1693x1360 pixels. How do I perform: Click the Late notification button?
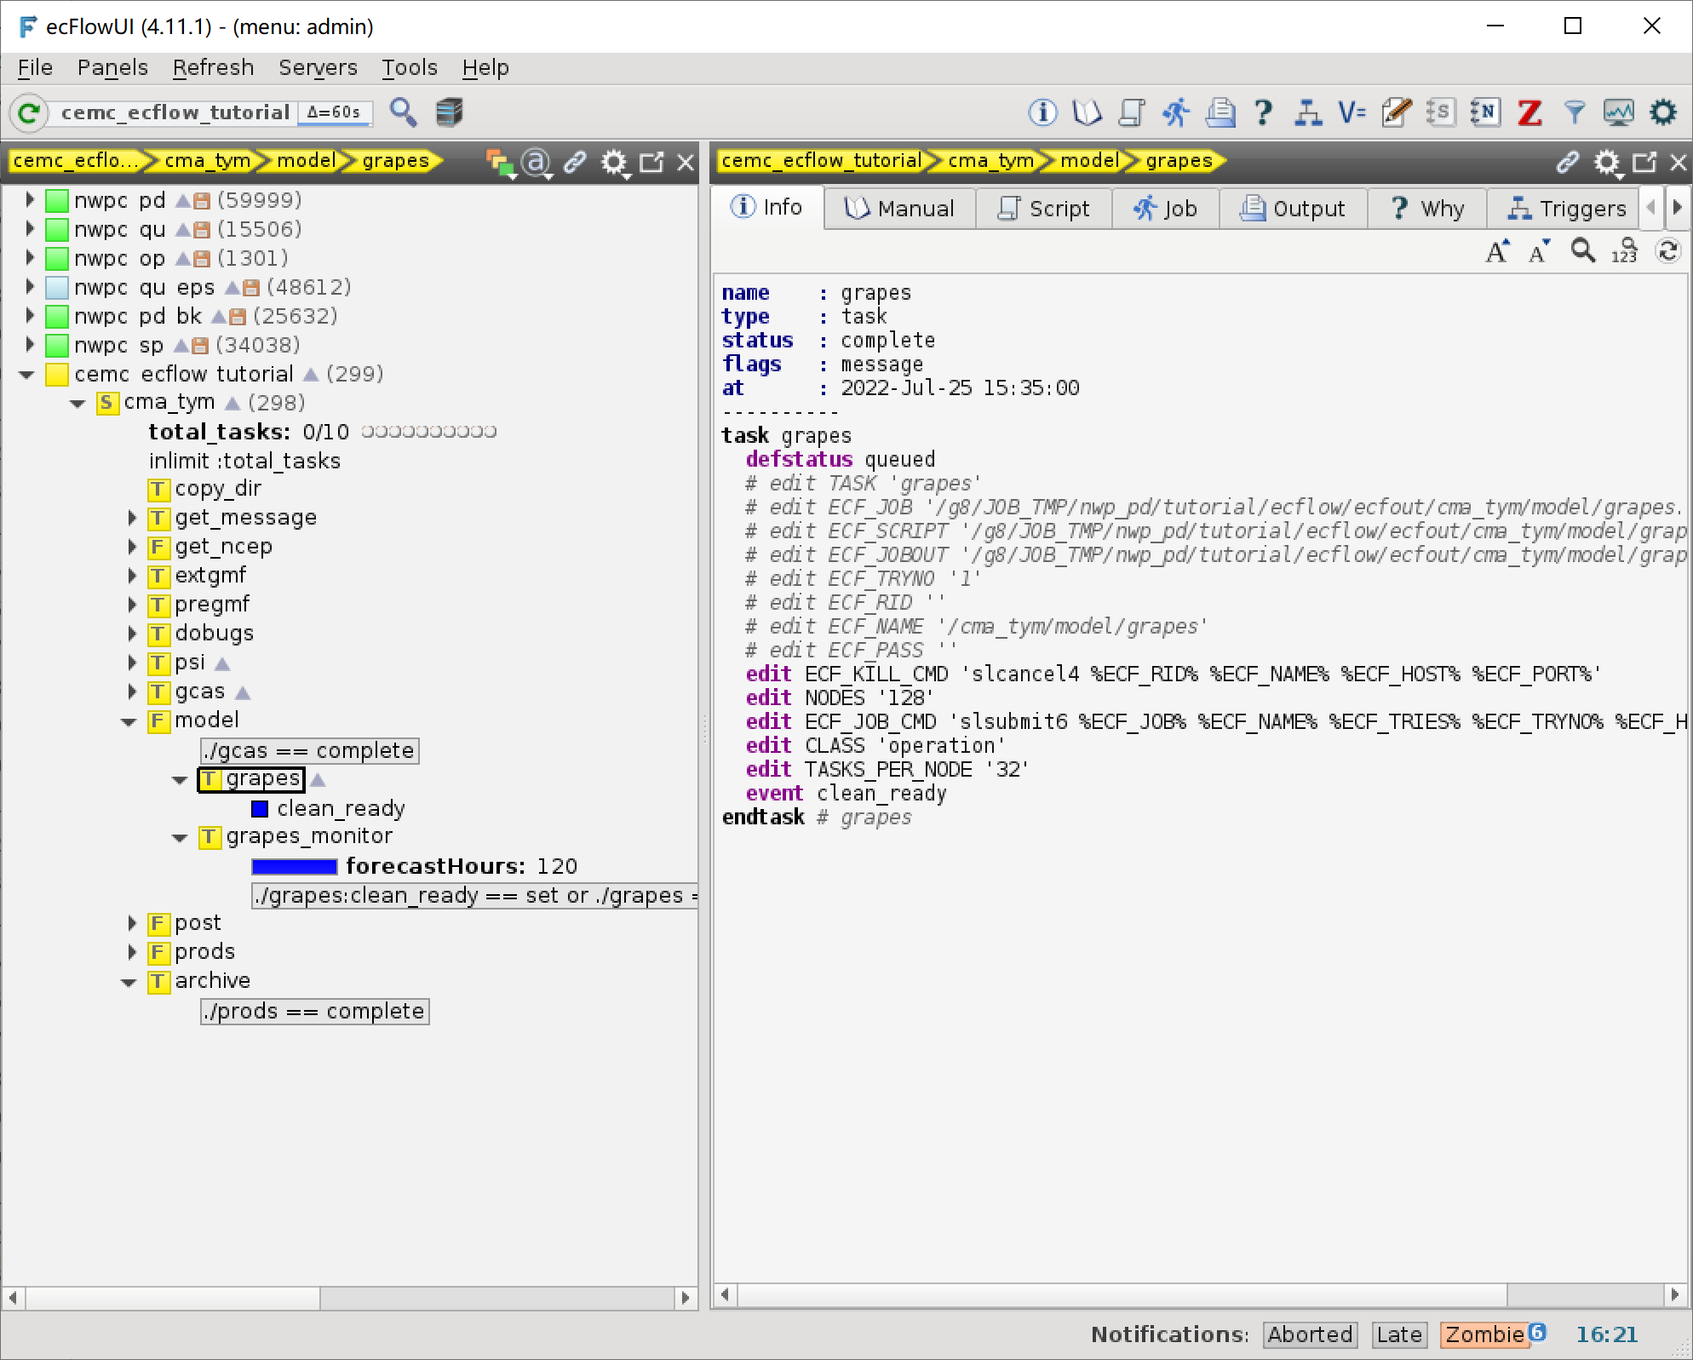(x=1399, y=1334)
